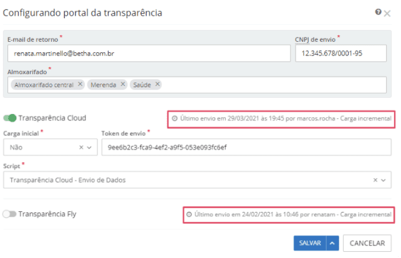Click the Último envio 24/02/2021 text

[293, 214]
